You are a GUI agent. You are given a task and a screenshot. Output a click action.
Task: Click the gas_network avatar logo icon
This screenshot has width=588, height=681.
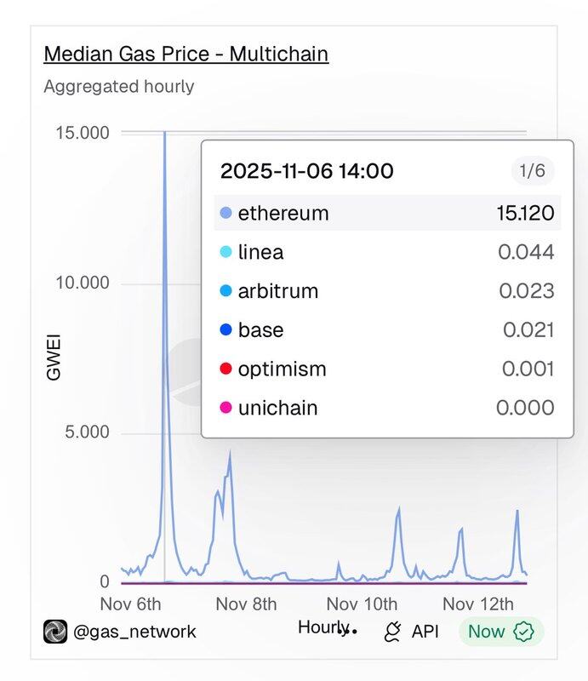coord(55,632)
